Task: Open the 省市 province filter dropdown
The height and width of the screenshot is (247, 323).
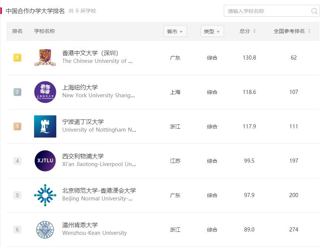Action: coord(175,31)
